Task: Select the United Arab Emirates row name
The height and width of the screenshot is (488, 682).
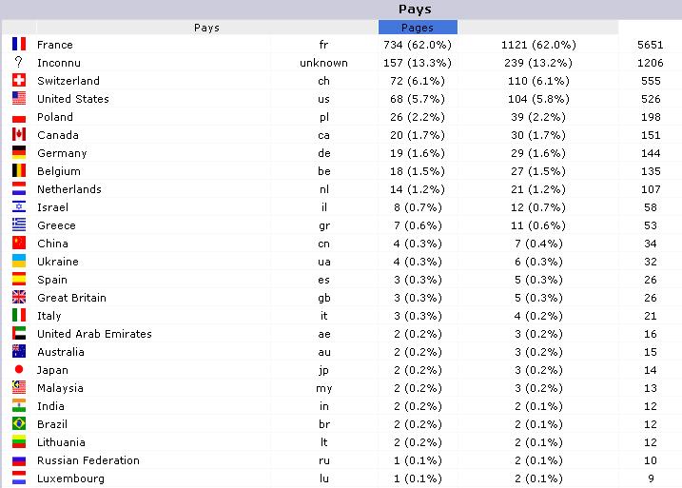Action: (94, 334)
